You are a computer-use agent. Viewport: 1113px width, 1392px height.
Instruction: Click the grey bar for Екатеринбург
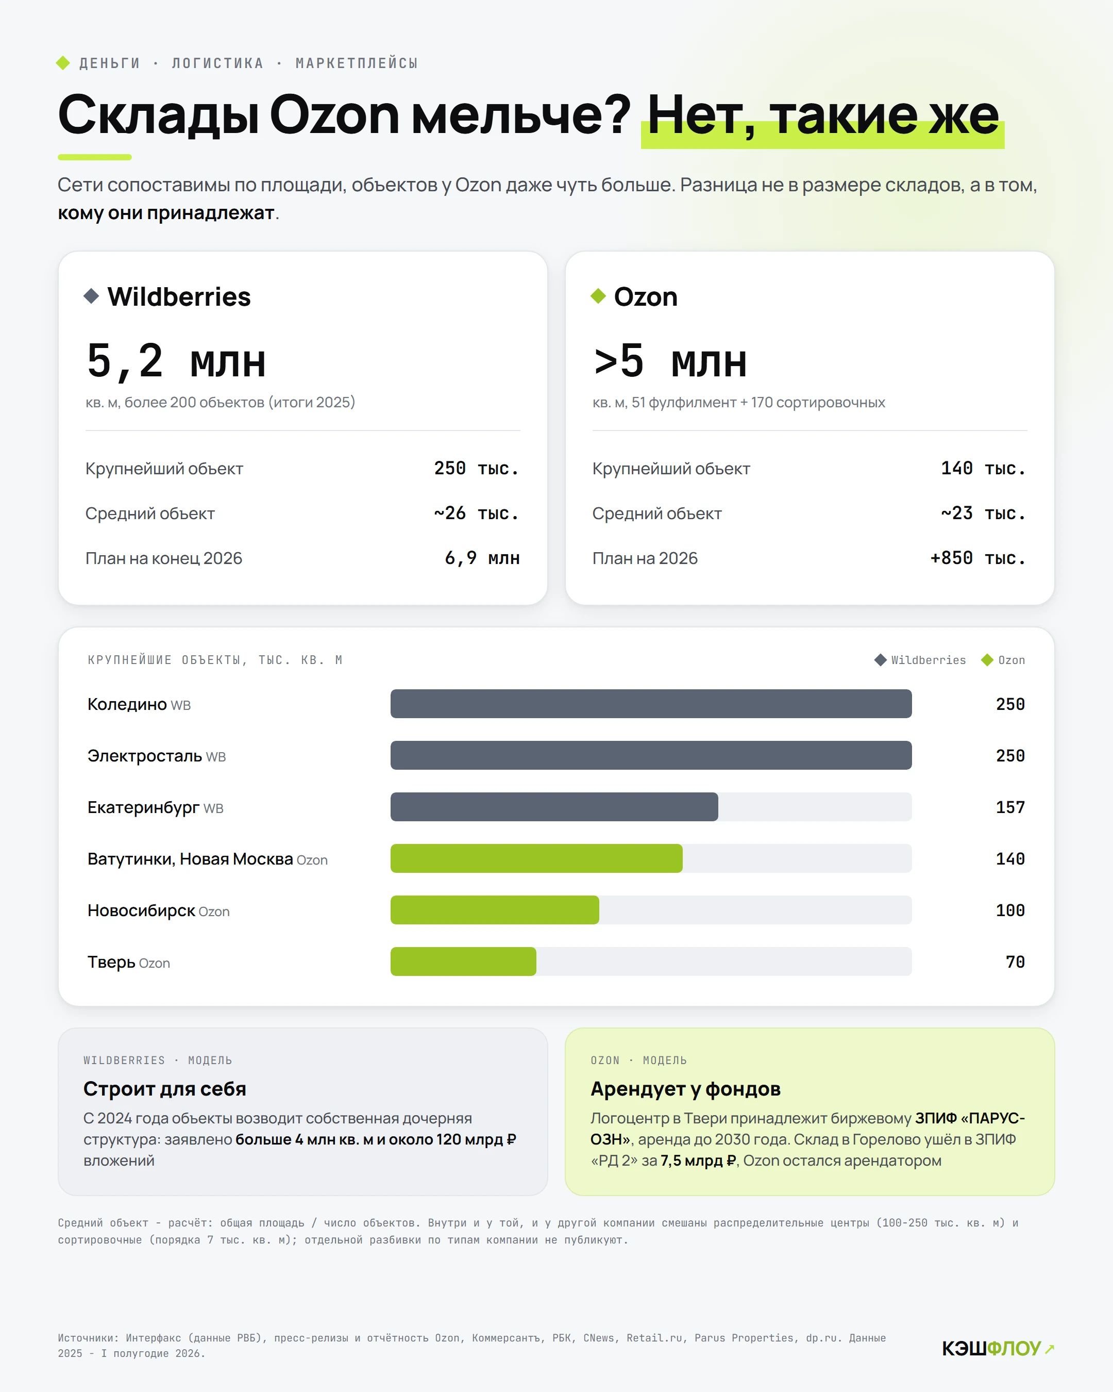(x=554, y=807)
